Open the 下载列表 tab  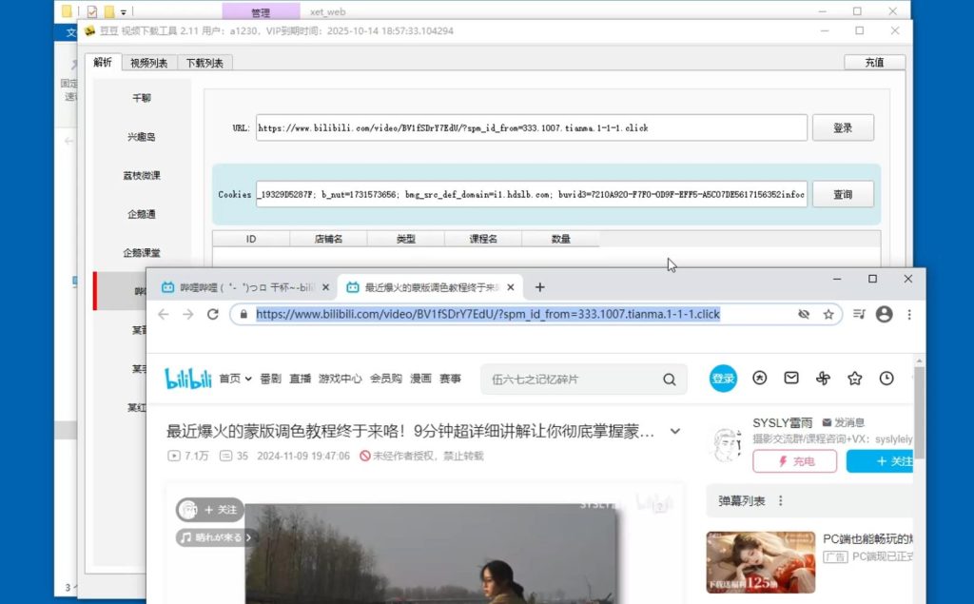(x=205, y=63)
